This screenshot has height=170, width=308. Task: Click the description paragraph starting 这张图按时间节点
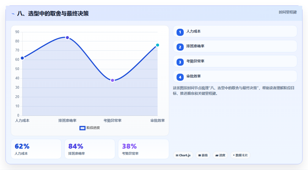click(233, 91)
